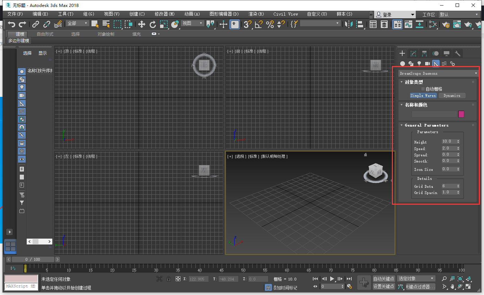This screenshot has height=295, width=484.
Task: Click the magenta object color swatch
Action: point(461,114)
